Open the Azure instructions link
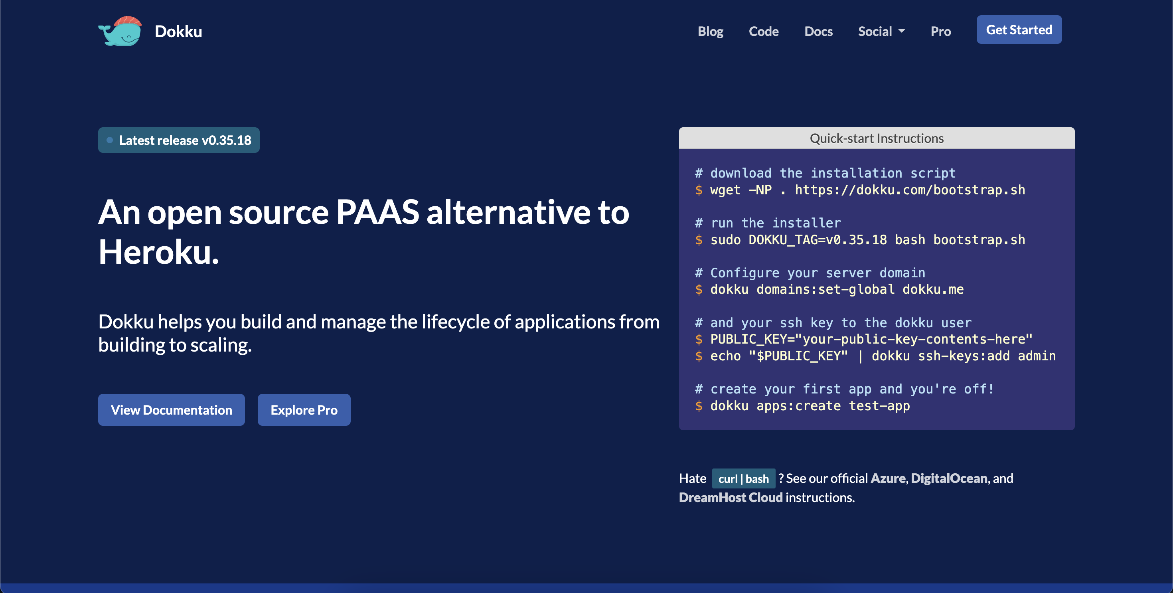The height and width of the screenshot is (593, 1173). coord(888,478)
